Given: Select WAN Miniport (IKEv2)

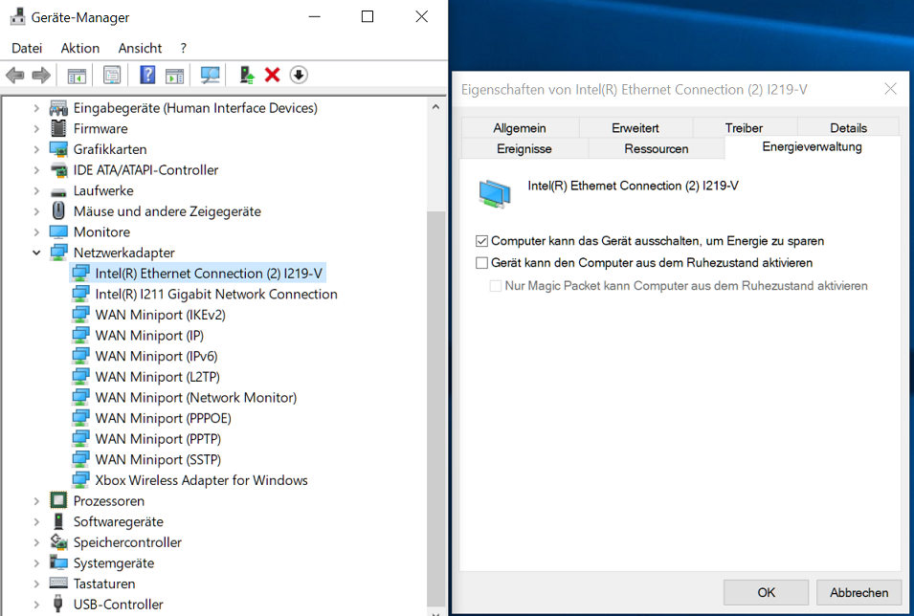Looking at the screenshot, I should coord(160,315).
